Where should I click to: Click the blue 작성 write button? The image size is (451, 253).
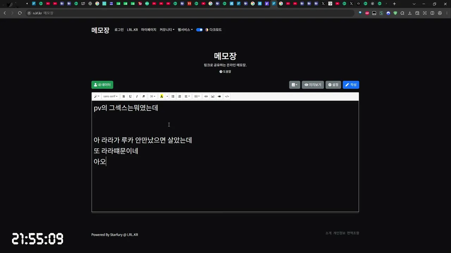(x=351, y=85)
